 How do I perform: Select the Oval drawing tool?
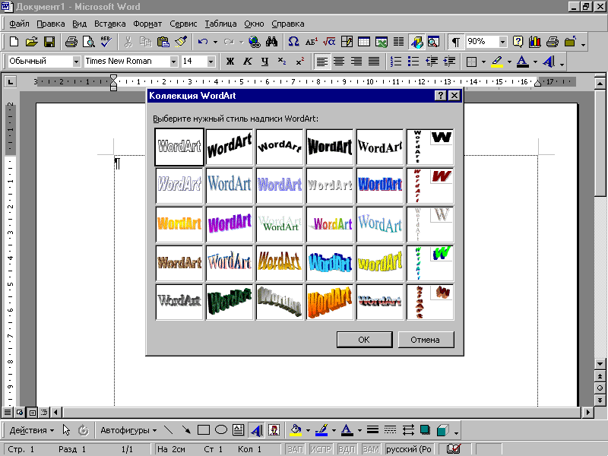[221, 430]
